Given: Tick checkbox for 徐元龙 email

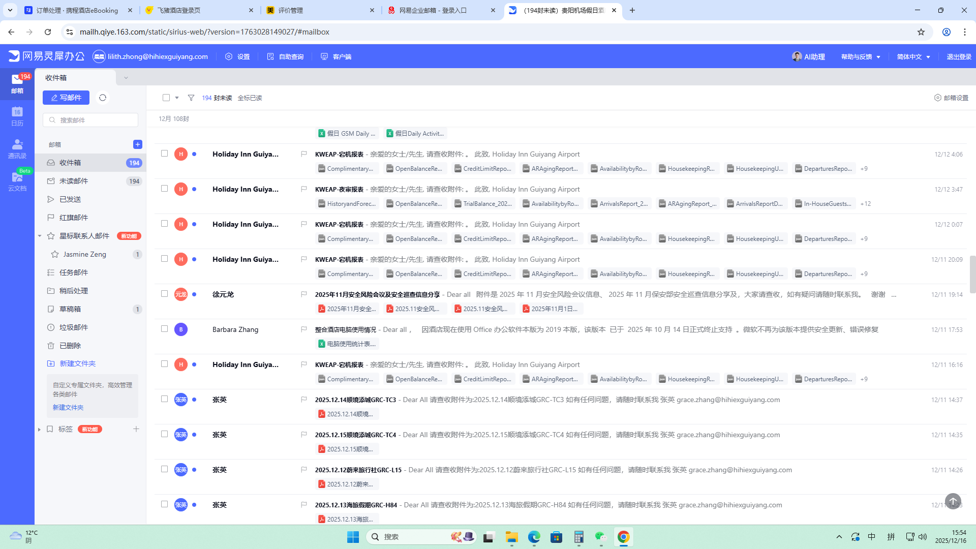Looking at the screenshot, I should click(x=164, y=294).
